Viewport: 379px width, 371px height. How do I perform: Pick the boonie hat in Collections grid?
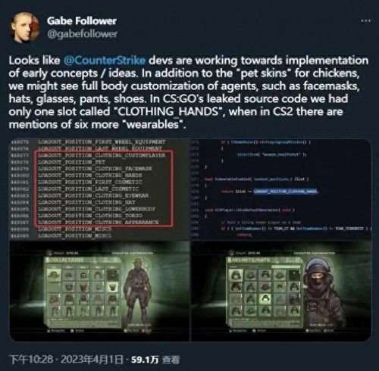pos(54,275)
